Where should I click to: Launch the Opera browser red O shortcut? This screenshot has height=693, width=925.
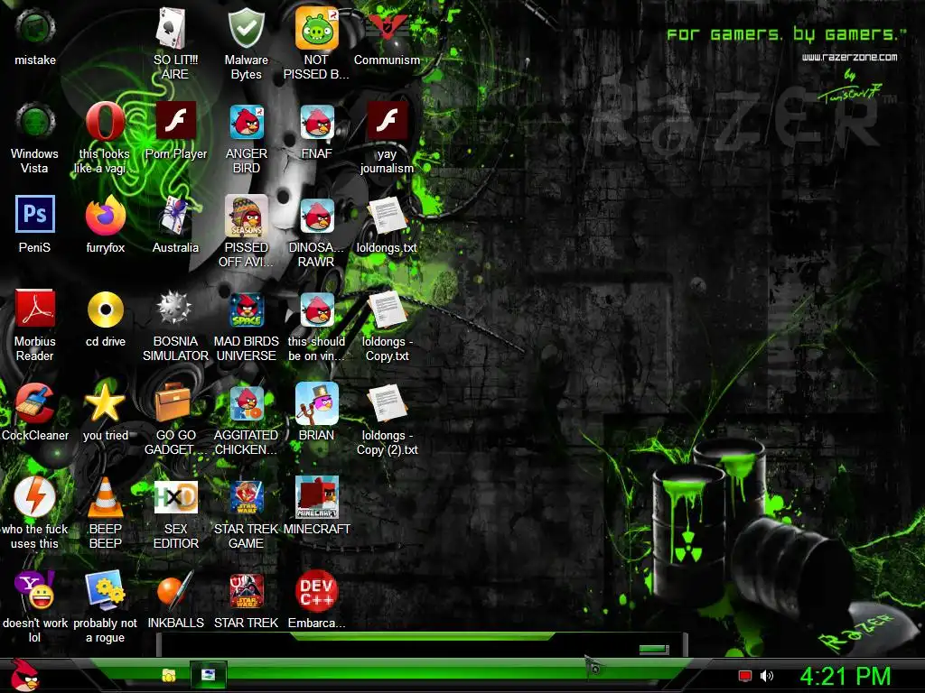[105, 138]
